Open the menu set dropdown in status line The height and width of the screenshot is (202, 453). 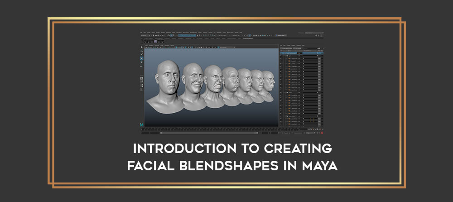[x=145, y=35]
